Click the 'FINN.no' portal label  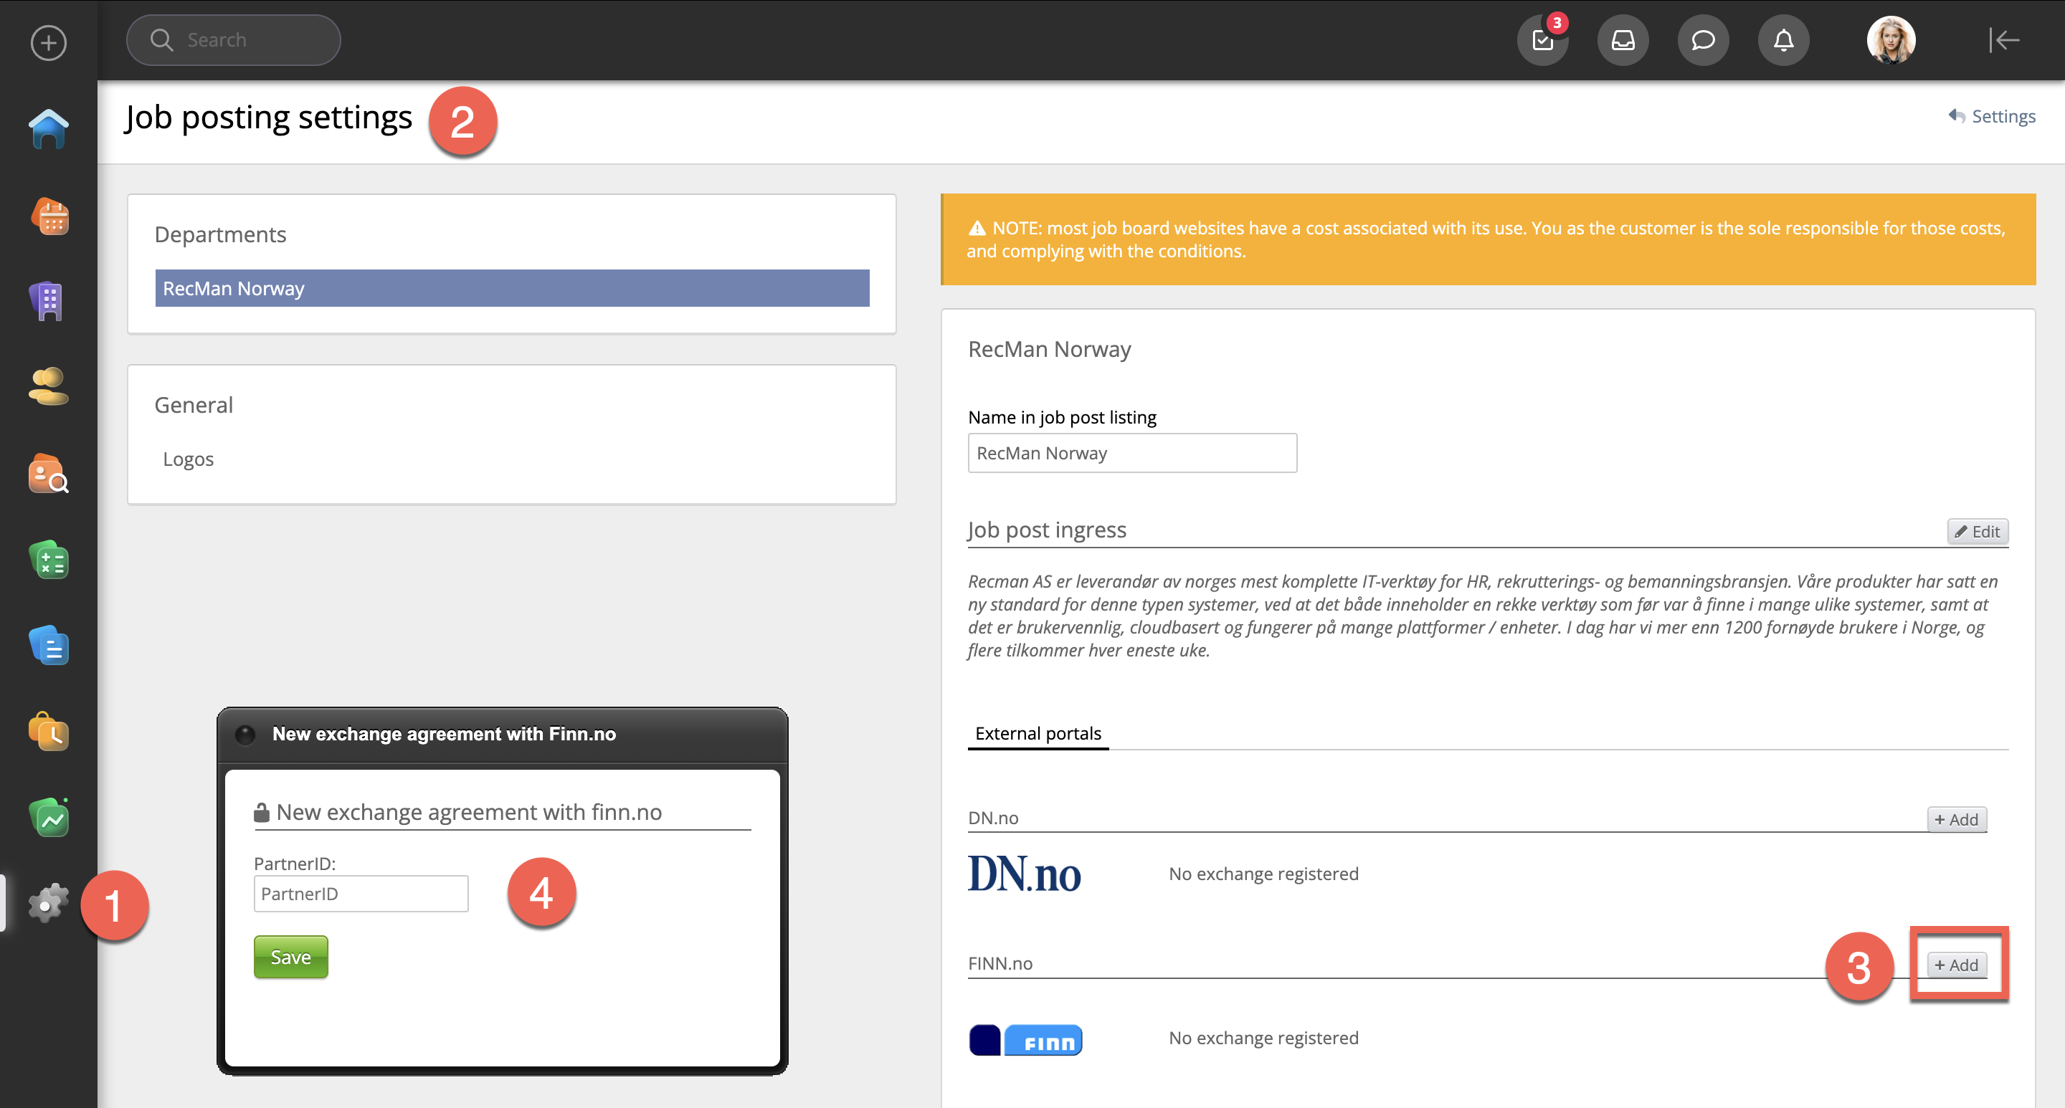pyautogui.click(x=1000, y=963)
